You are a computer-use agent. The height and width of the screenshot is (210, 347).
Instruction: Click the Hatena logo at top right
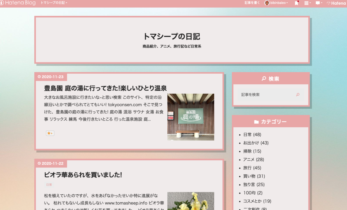coord(336,3)
